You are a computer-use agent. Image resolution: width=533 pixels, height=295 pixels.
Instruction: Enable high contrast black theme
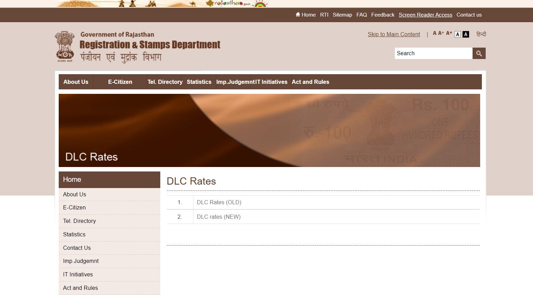click(x=466, y=34)
